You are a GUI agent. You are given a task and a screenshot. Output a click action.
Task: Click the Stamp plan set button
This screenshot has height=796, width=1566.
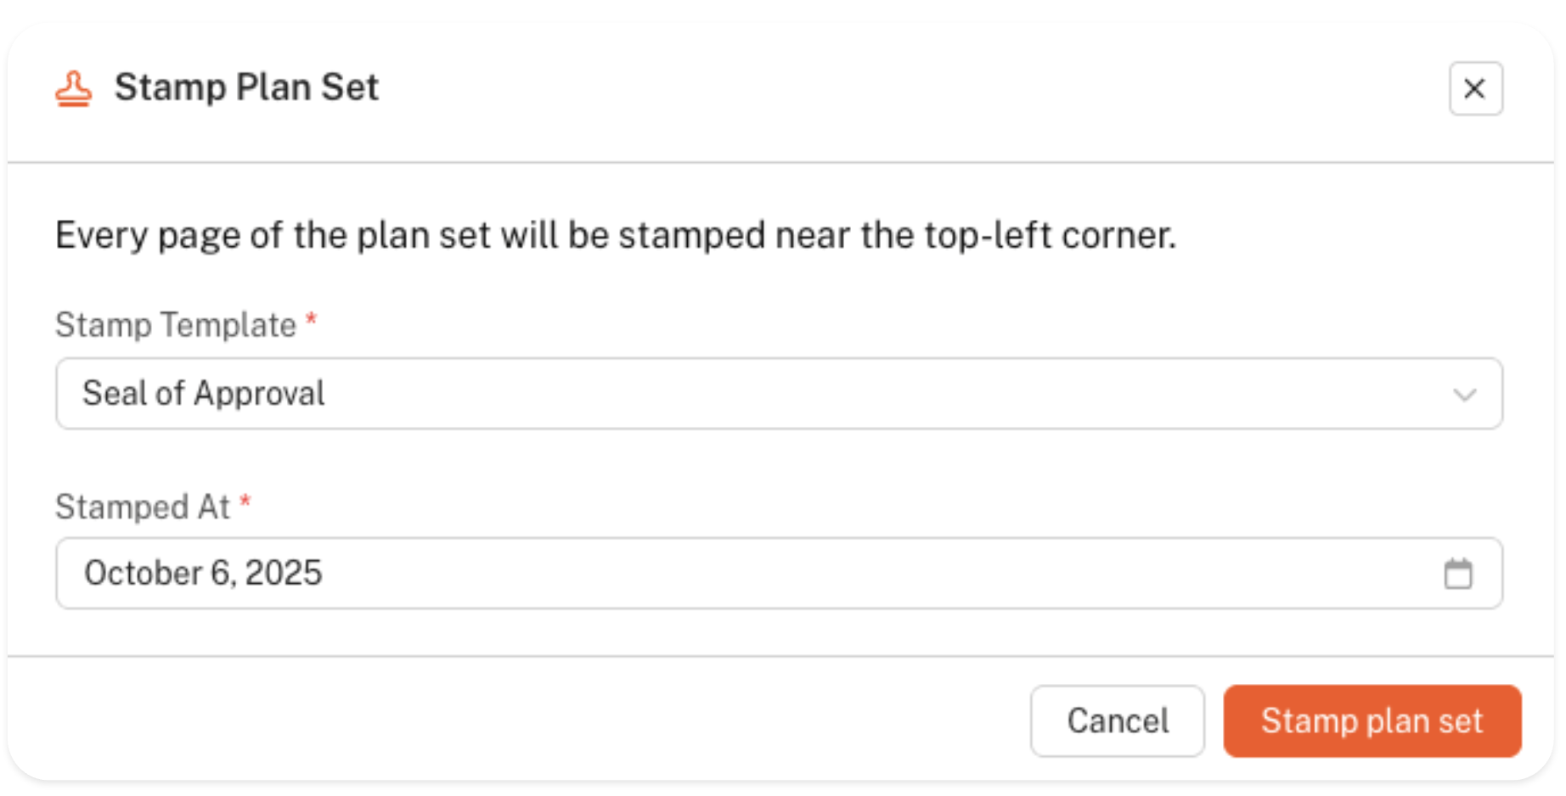tap(1372, 721)
